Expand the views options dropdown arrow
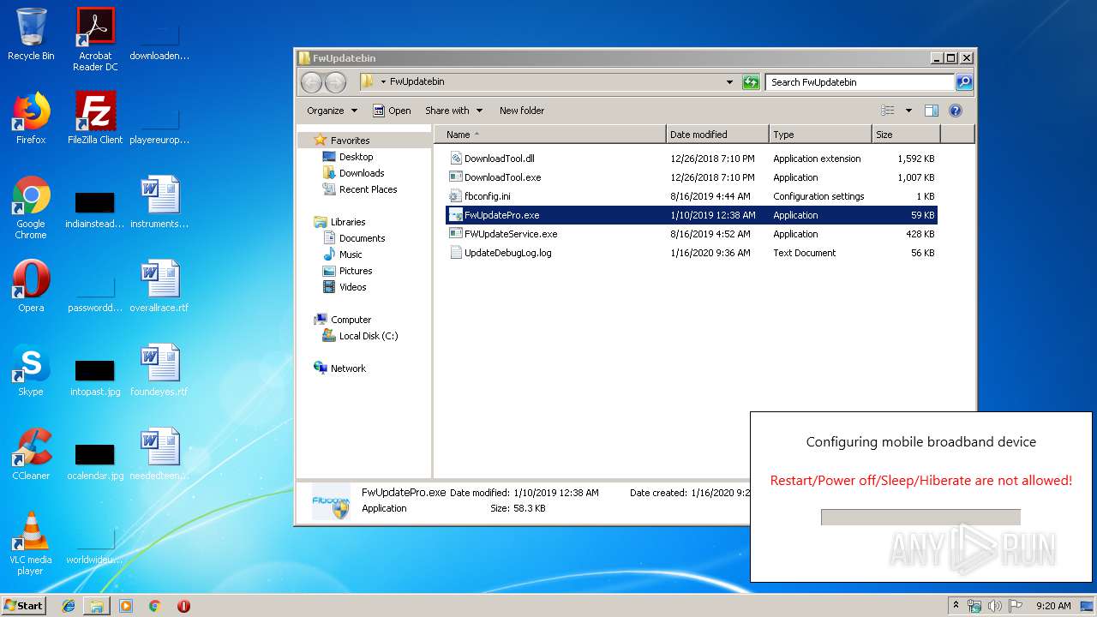Image resolution: width=1097 pixels, height=617 pixels. coord(908,111)
